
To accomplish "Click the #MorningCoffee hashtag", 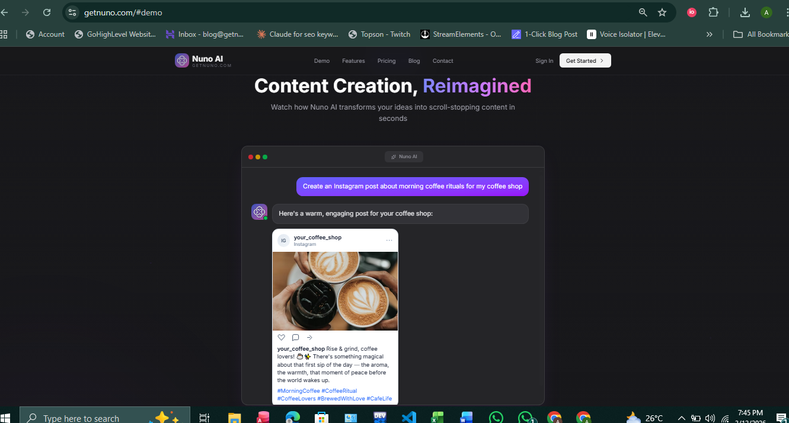I will [x=298, y=391].
